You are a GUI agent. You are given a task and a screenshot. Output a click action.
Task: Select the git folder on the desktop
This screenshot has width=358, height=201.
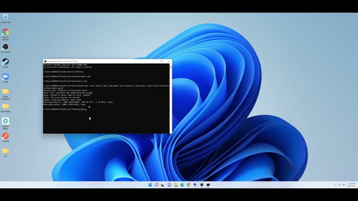click(x=5, y=152)
